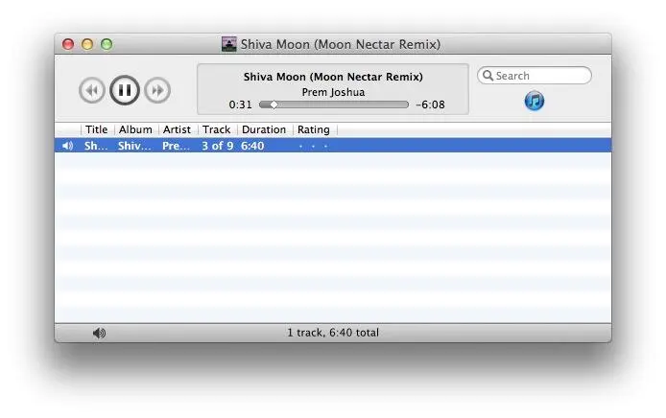Viewport: 666px width, 418px height.
Task: Sort by the Album column header
Action: click(x=135, y=129)
